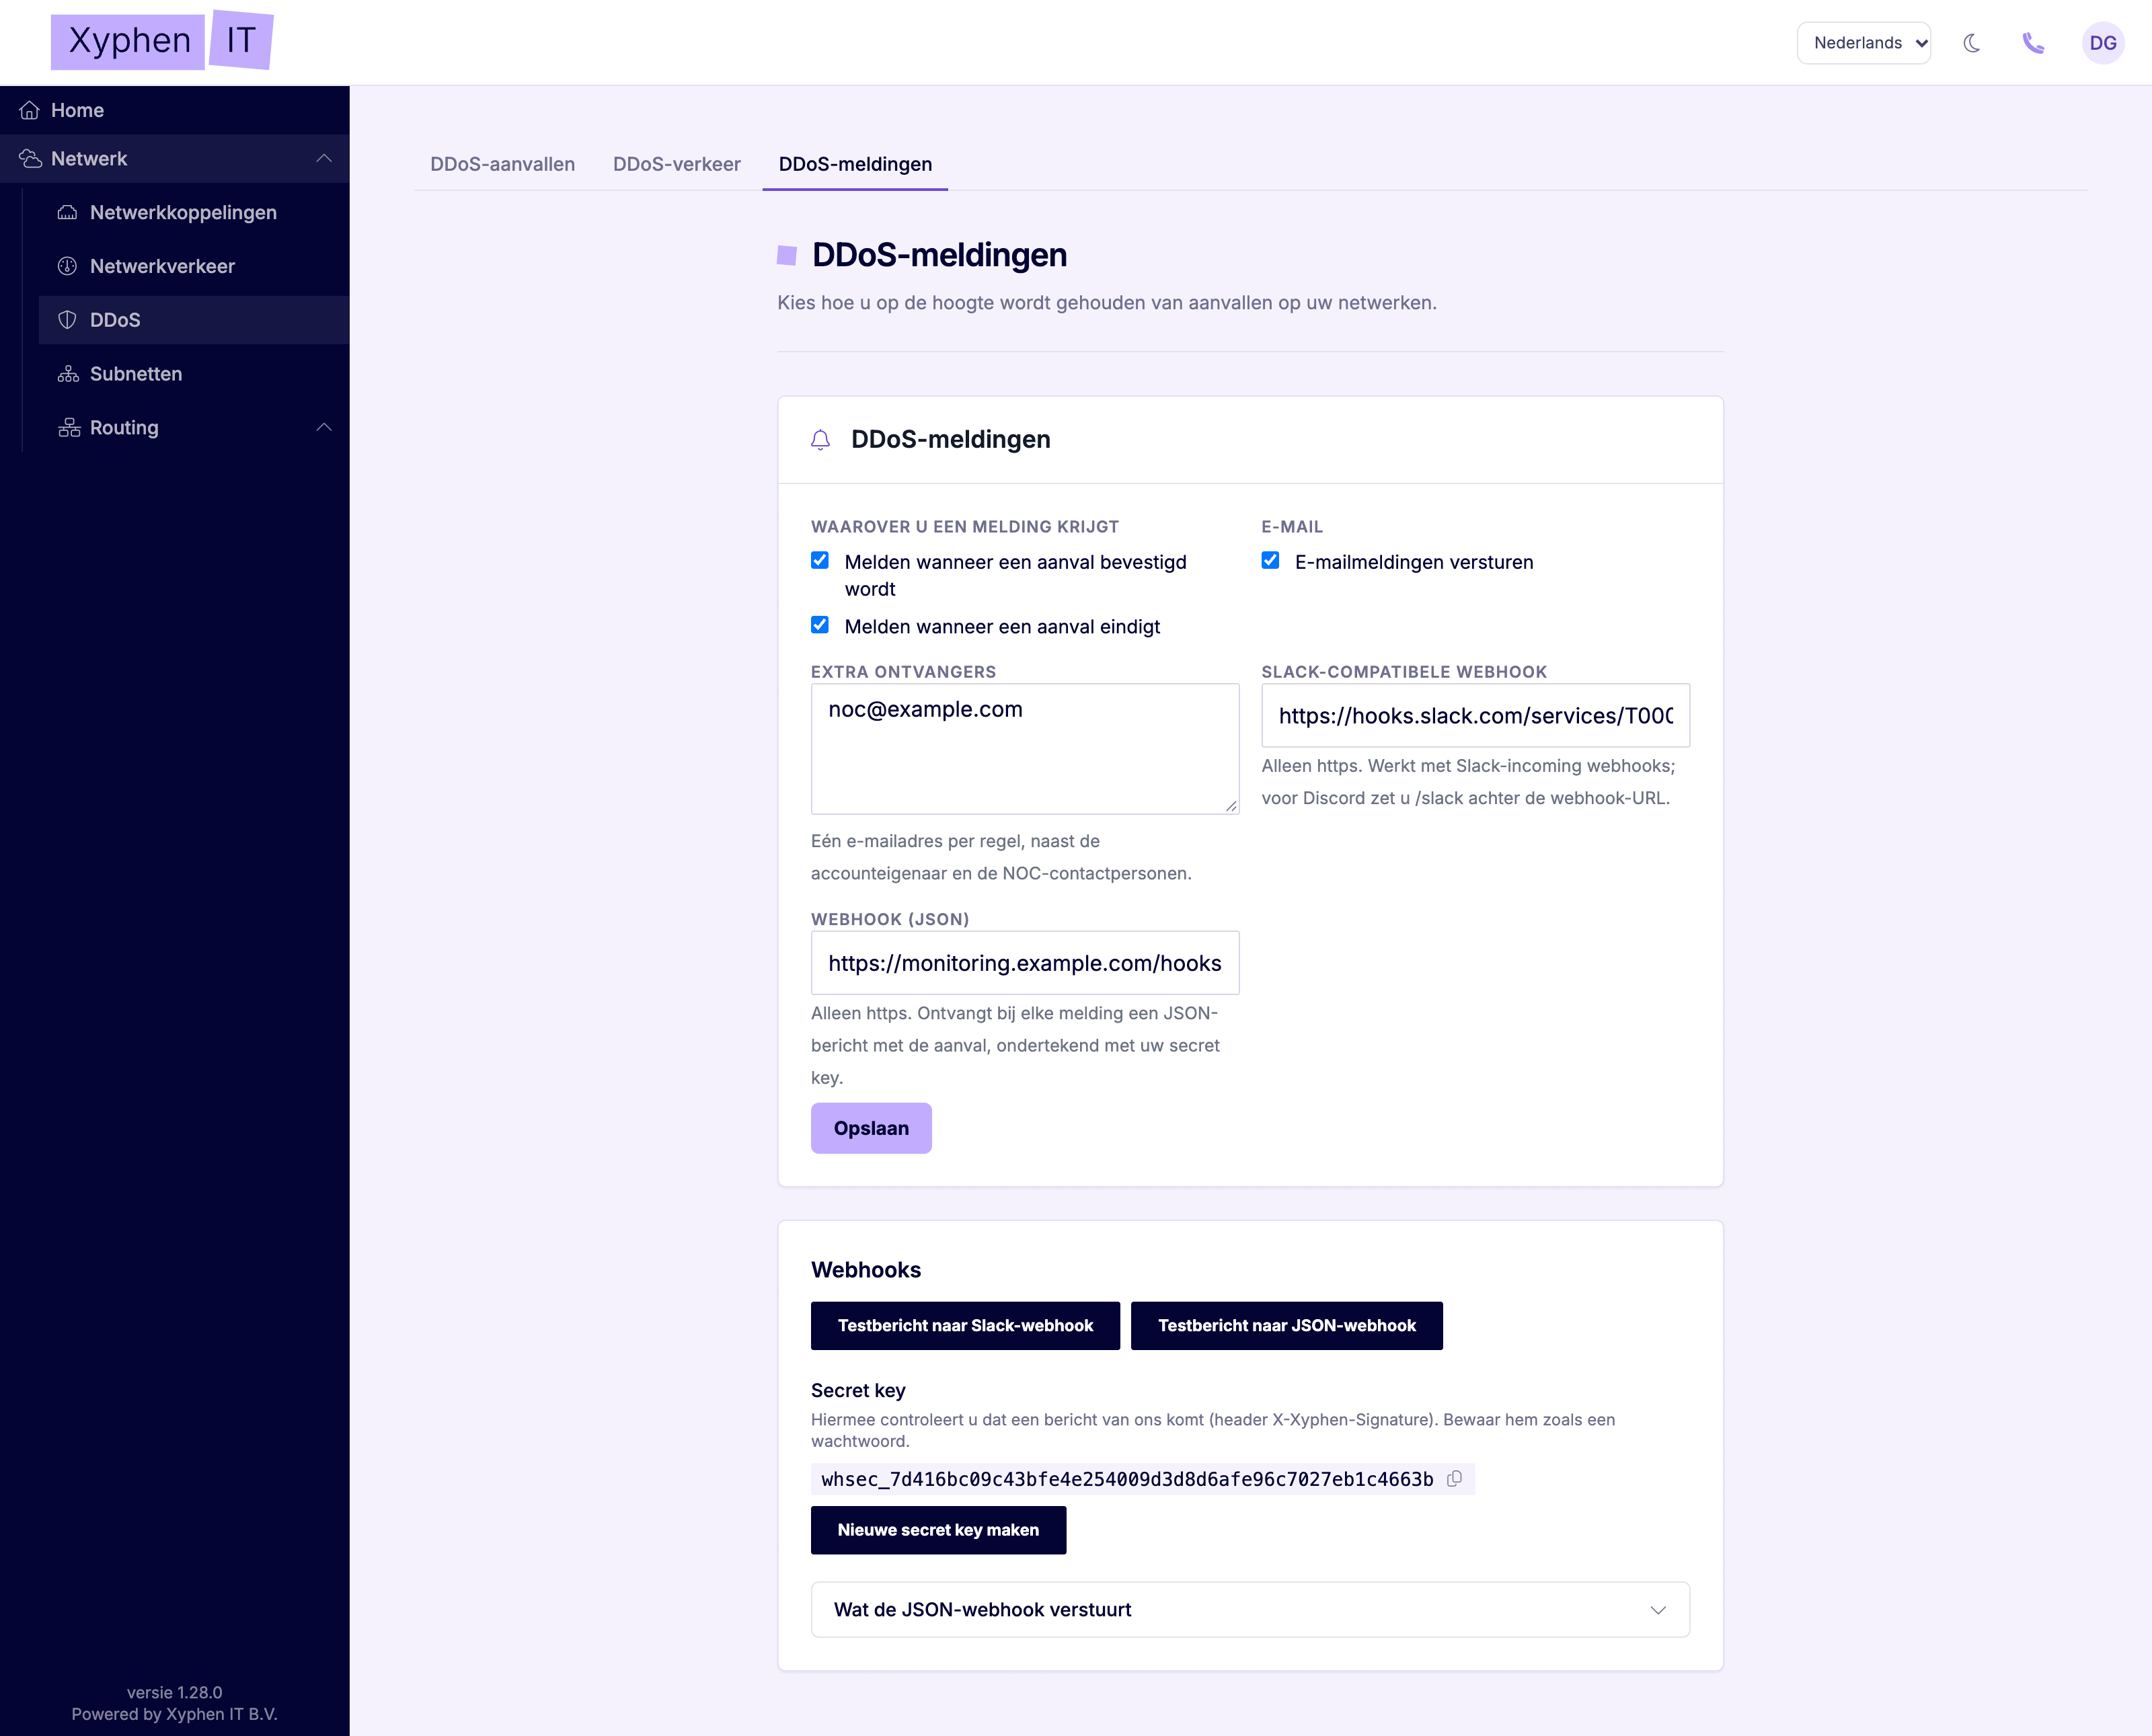
Task: Click the Subnetten network icon
Action: click(67, 374)
